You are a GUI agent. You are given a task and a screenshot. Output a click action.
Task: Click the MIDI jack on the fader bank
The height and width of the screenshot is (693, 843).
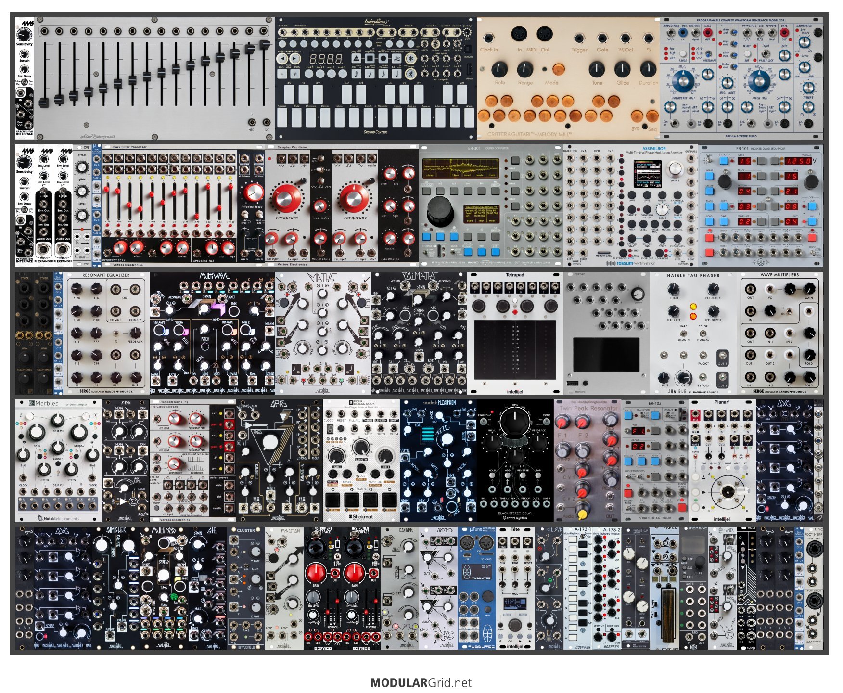point(252,122)
